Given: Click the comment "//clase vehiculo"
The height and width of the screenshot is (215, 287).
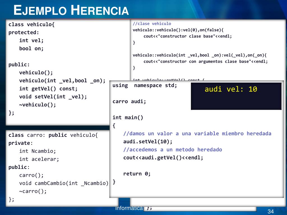Looking at the screenshot, I should click(152, 24).
